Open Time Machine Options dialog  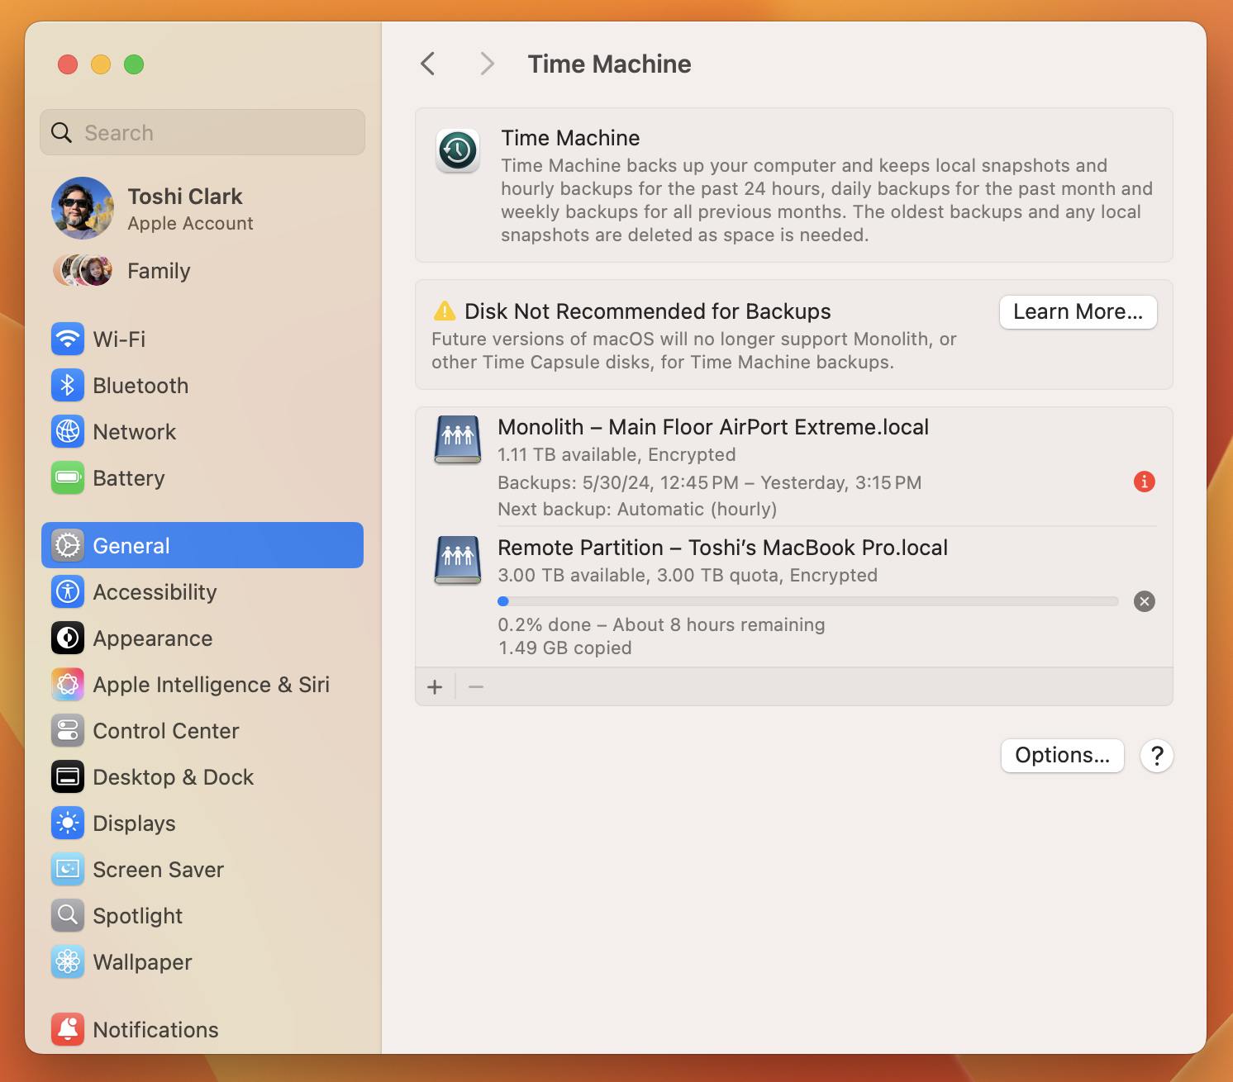click(1063, 756)
